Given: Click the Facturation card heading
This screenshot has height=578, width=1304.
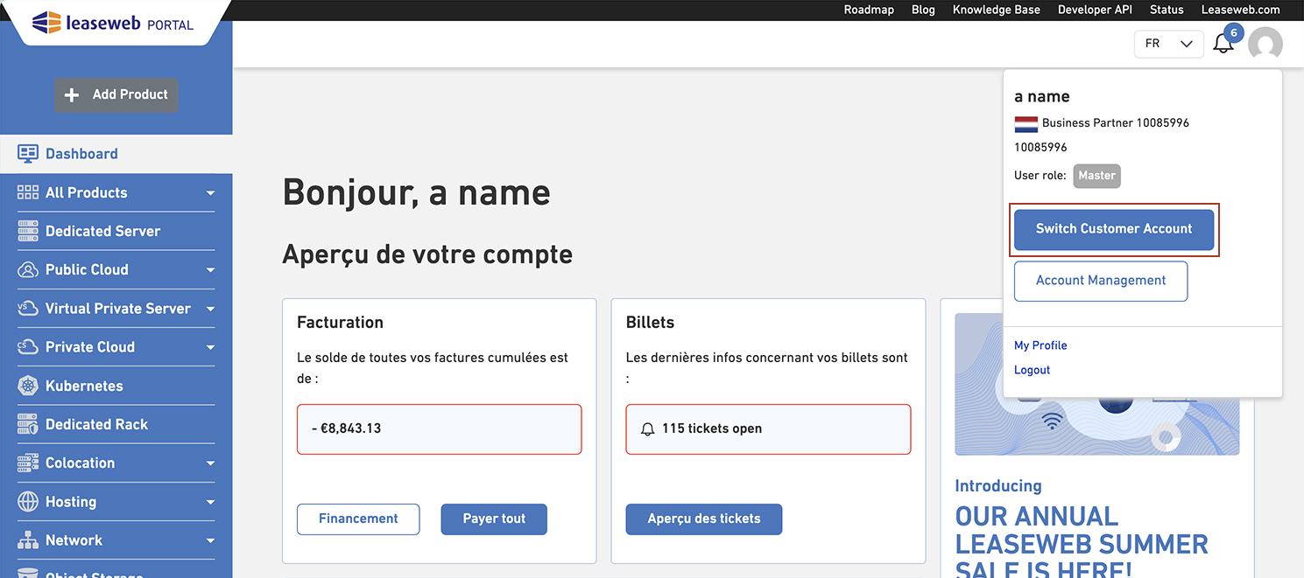Looking at the screenshot, I should tap(341, 323).
